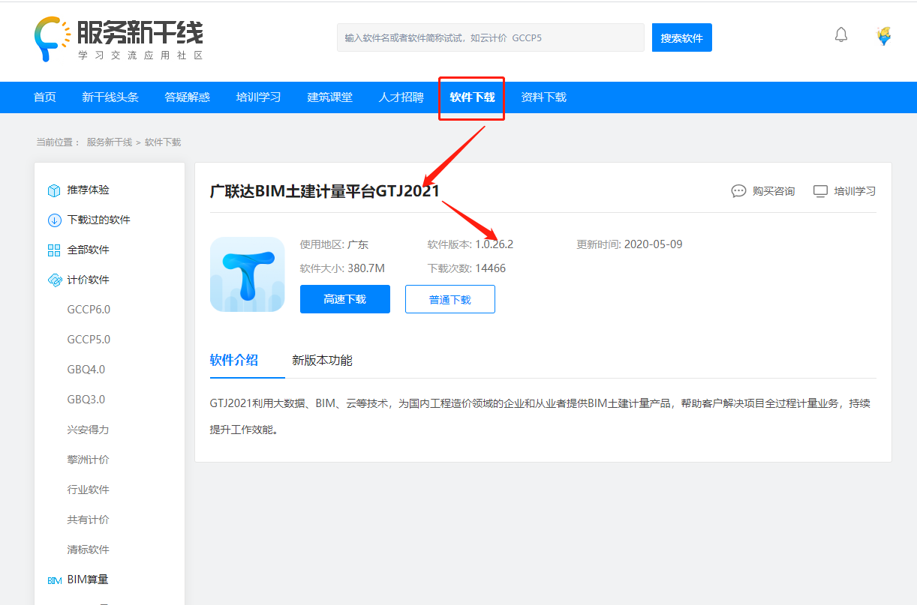The image size is (917, 605).
Task: Open the notification bell icon
Action: pyautogui.click(x=841, y=34)
